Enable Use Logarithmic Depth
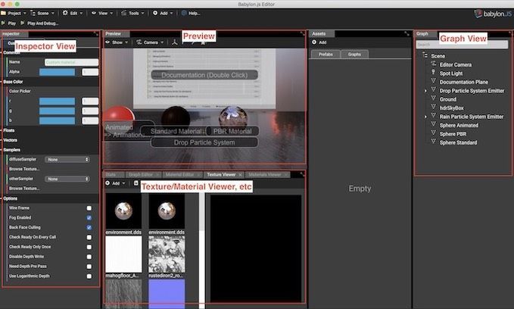This screenshot has width=514, height=309. click(x=89, y=276)
